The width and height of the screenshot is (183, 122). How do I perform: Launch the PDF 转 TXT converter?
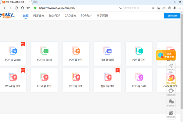[x=139, y=54]
